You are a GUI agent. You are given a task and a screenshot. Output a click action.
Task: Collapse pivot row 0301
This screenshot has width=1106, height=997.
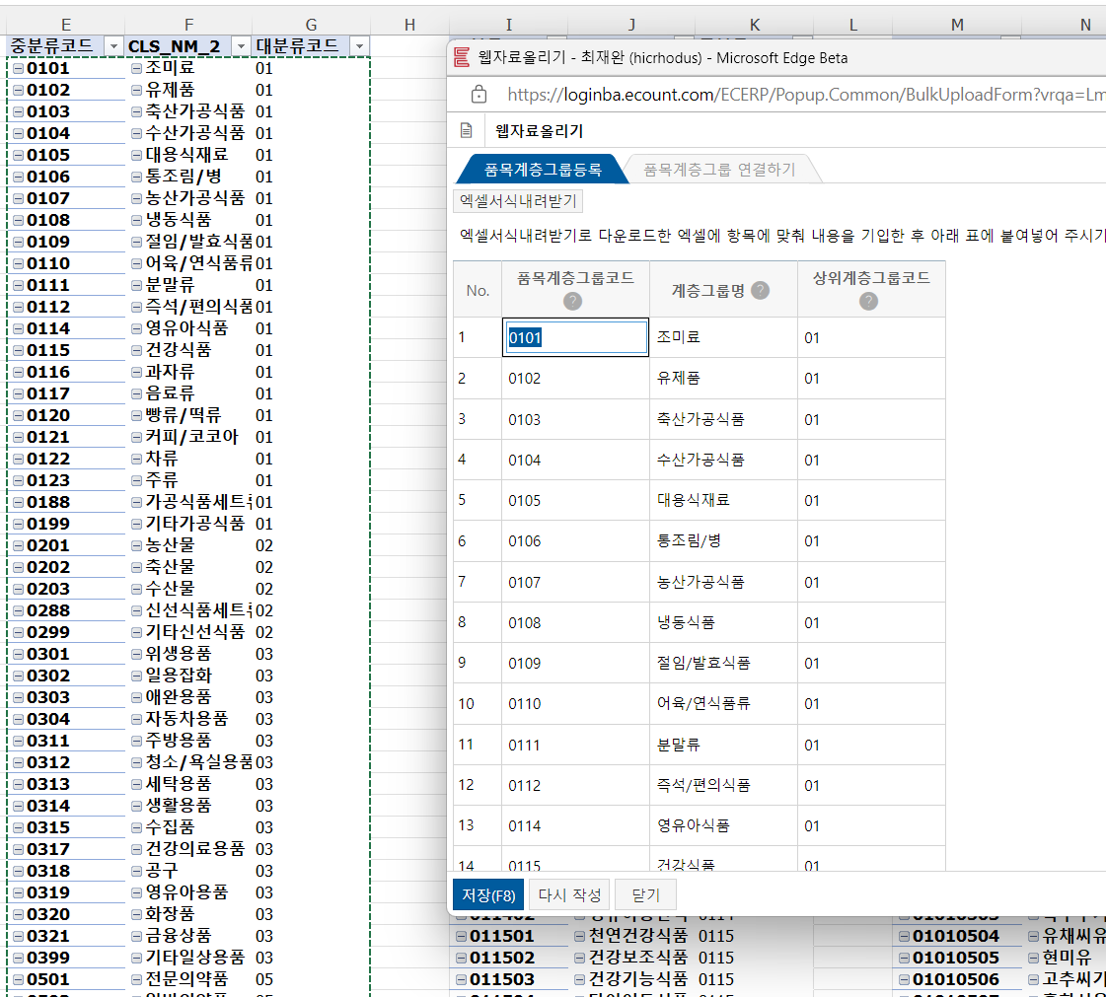pos(19,655)
